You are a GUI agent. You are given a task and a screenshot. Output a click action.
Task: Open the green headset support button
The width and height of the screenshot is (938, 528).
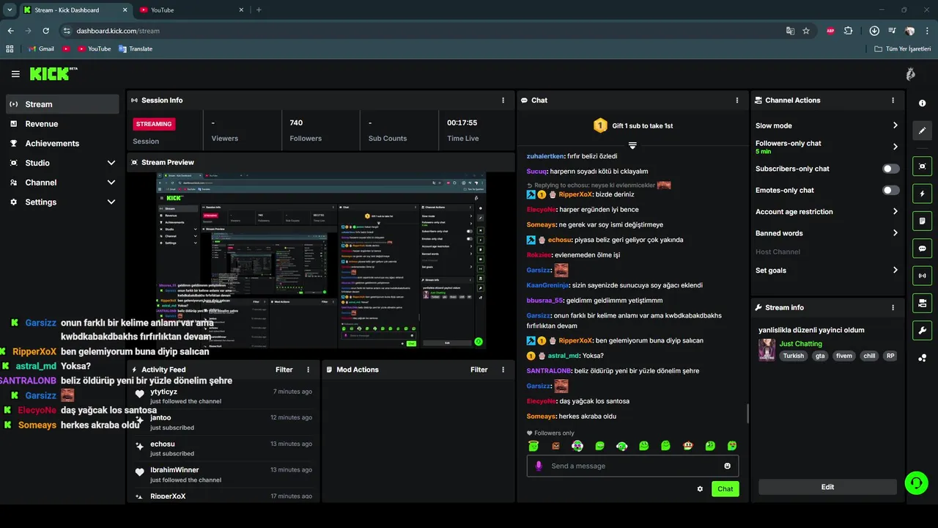tap(916, 483)
